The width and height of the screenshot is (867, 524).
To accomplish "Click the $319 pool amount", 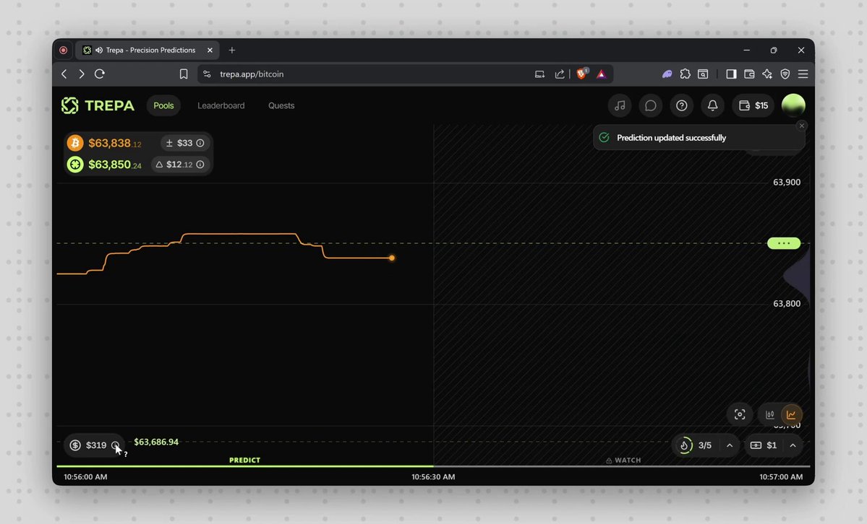I will (95, 445).
